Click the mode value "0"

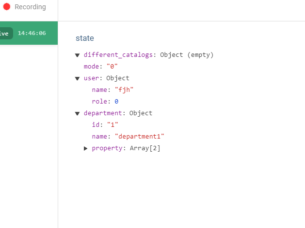click(112, 66)
